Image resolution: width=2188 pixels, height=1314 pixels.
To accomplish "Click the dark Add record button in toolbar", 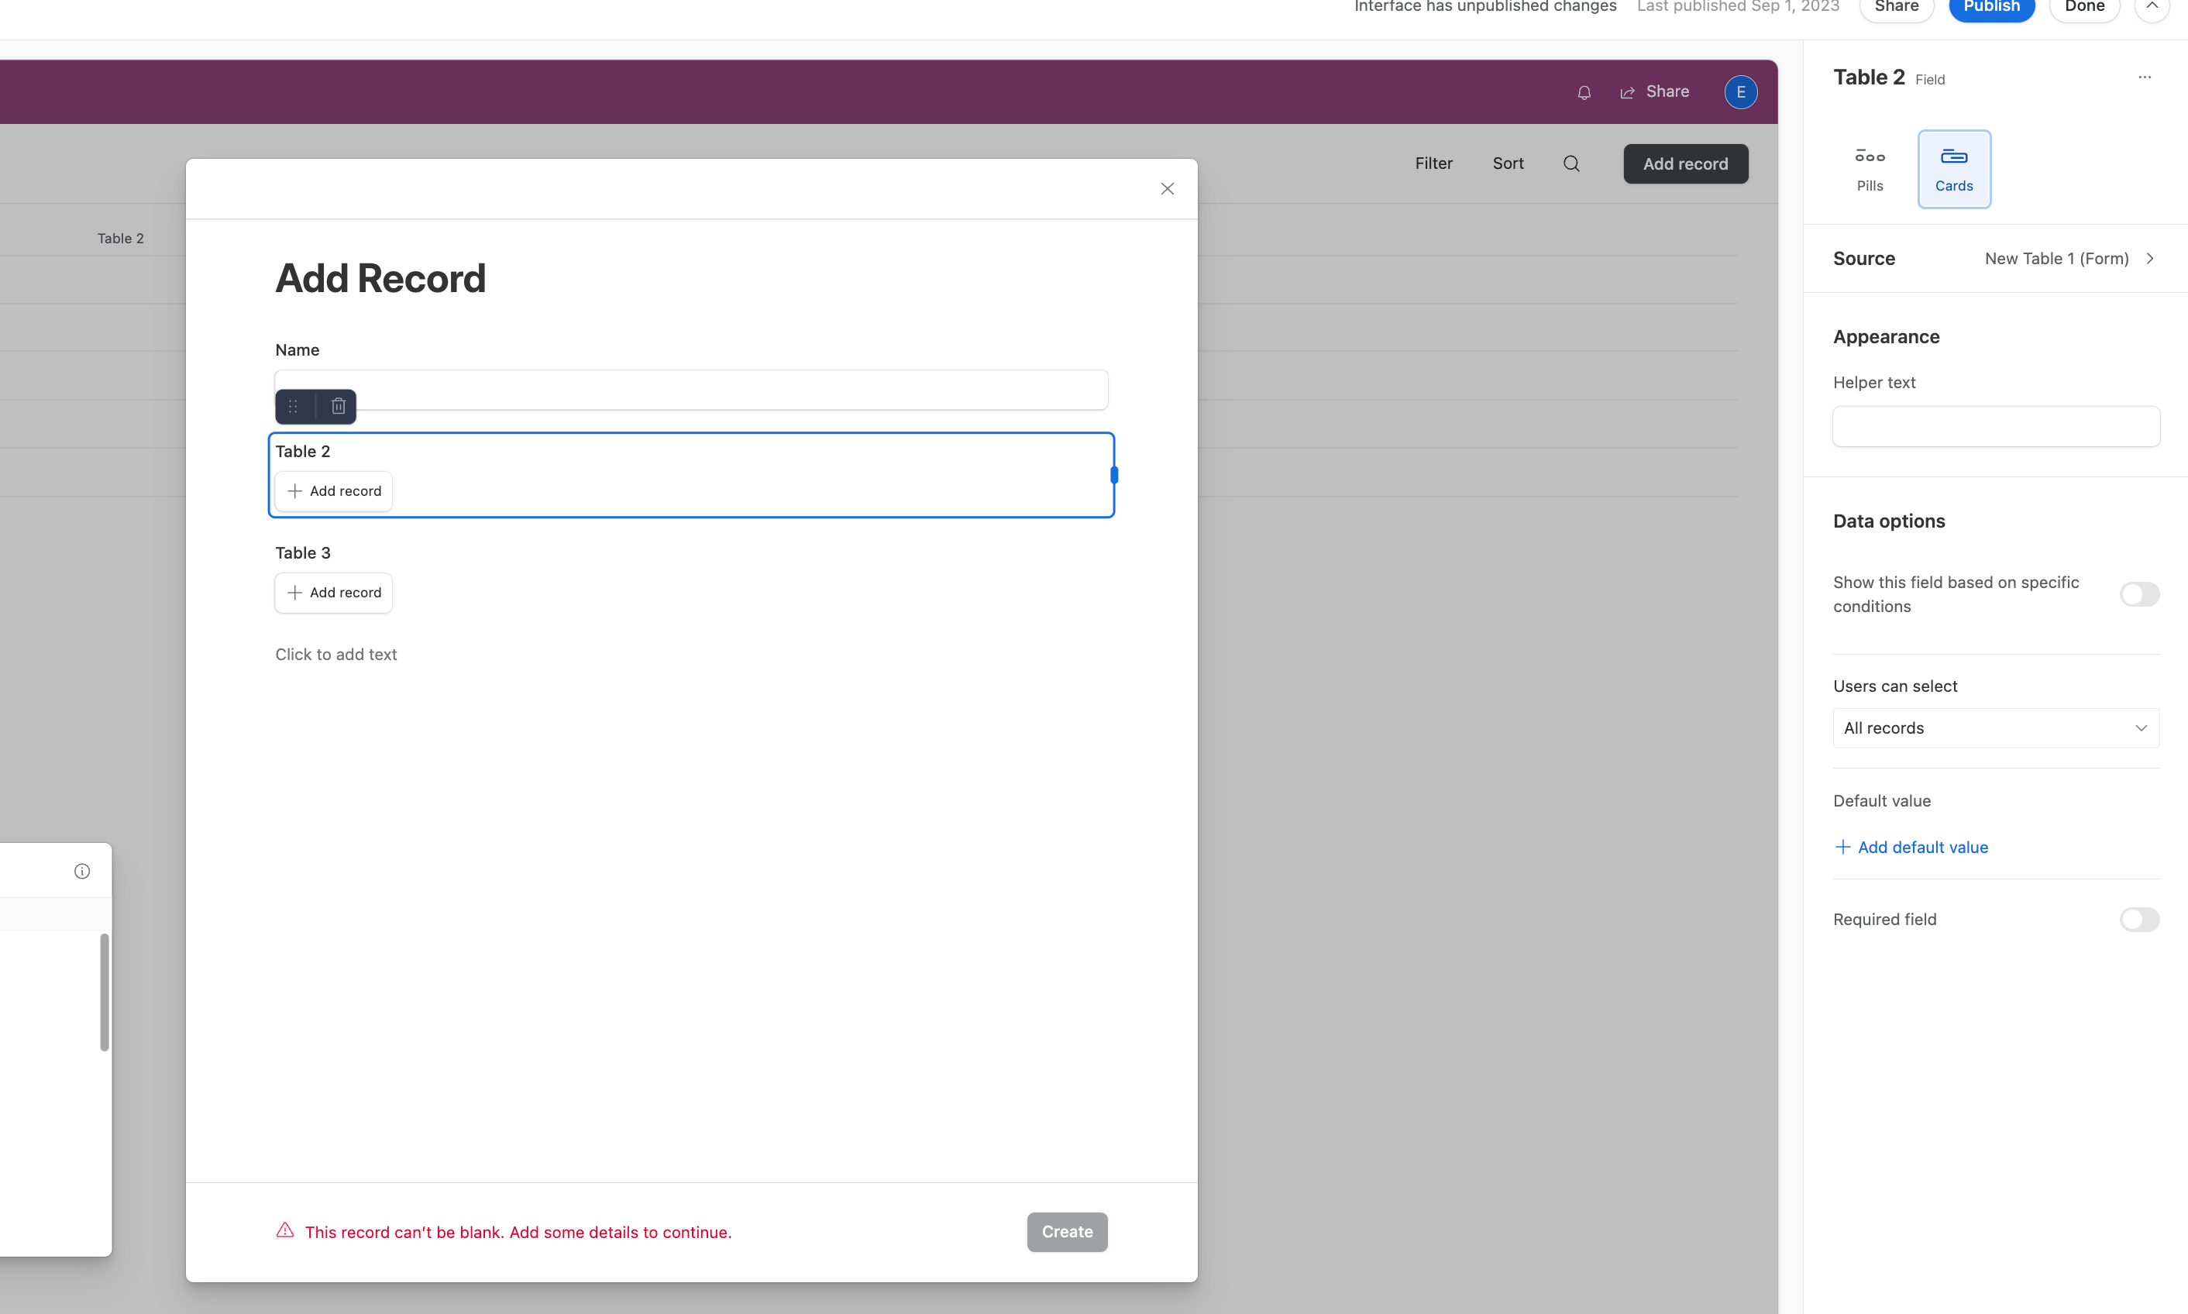I will click(x=1685, y=163).
